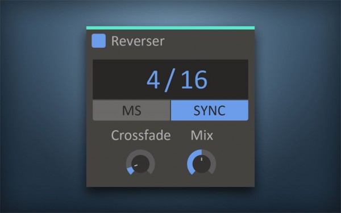
Task: Click empty panel area right of Mix knob
Action: 235,163
